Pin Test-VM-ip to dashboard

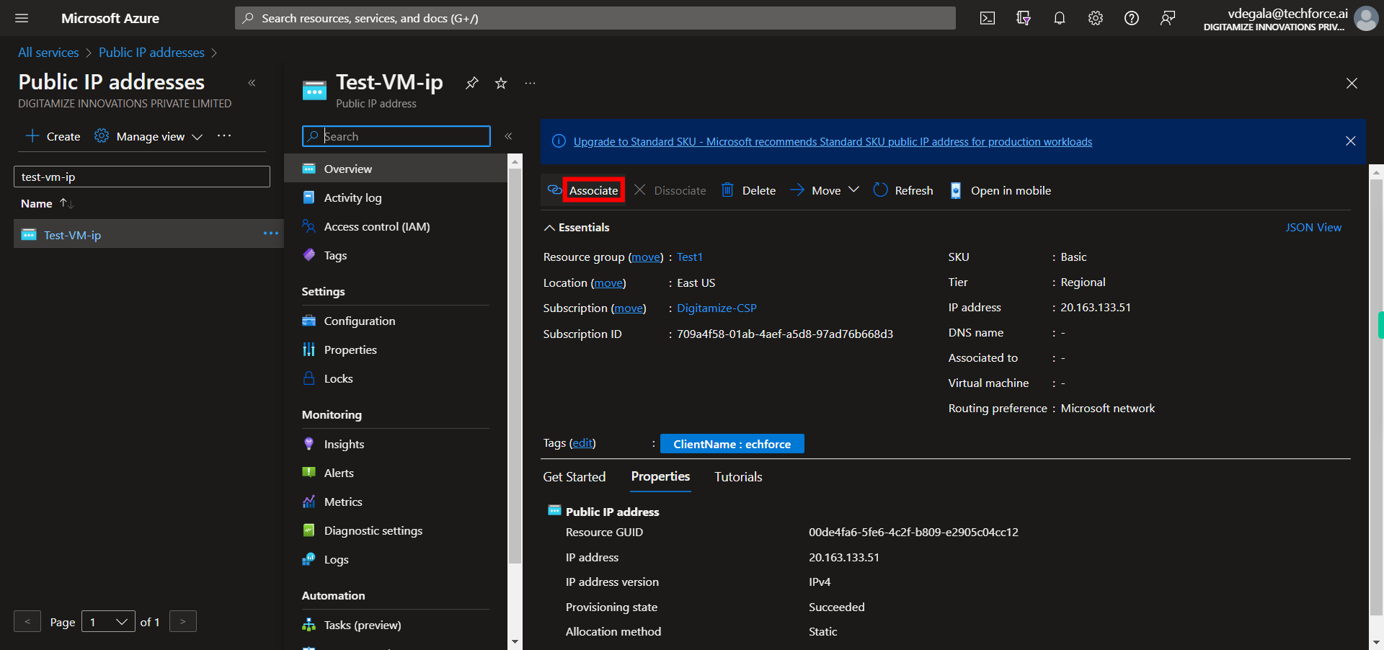[x=472, y=83]
